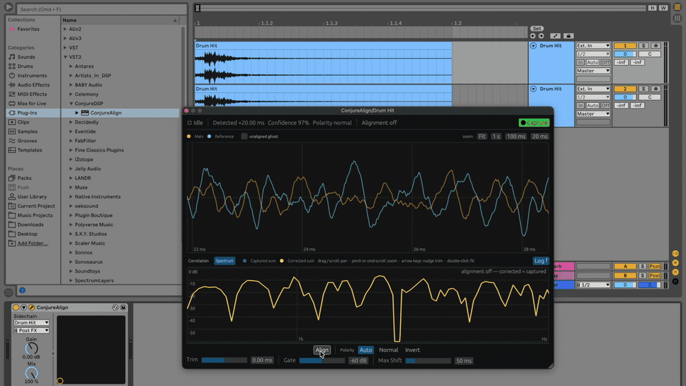
Task: Open track 1 Master output dropdown
Action: (593, 71)
